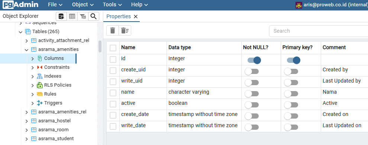
Task: Open View Data table grid icon
Action: pyautogui.click(x=72, y=16)
